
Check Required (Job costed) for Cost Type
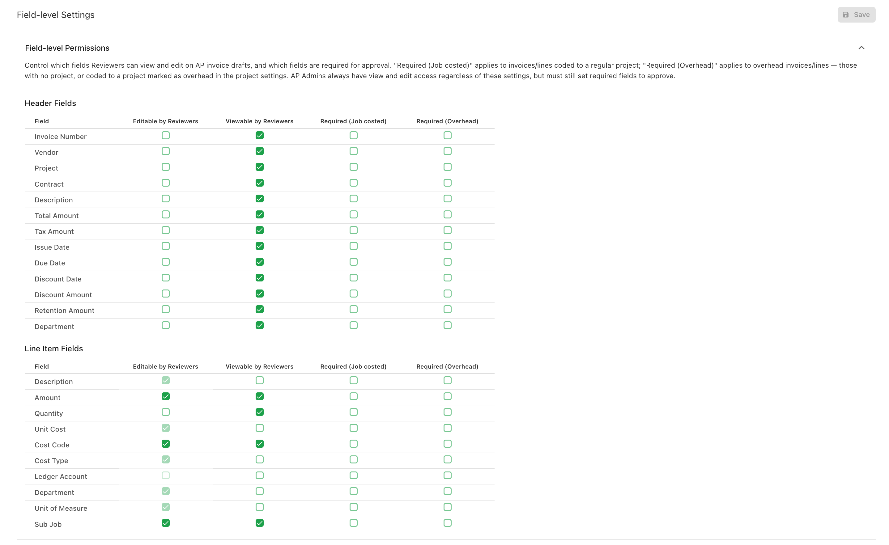coord(353,459)
